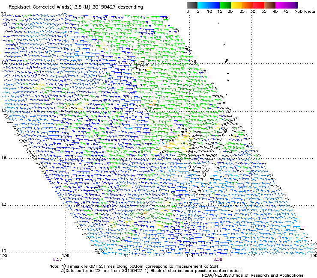Click the island outline near 18N east of 144

point(227,61)
